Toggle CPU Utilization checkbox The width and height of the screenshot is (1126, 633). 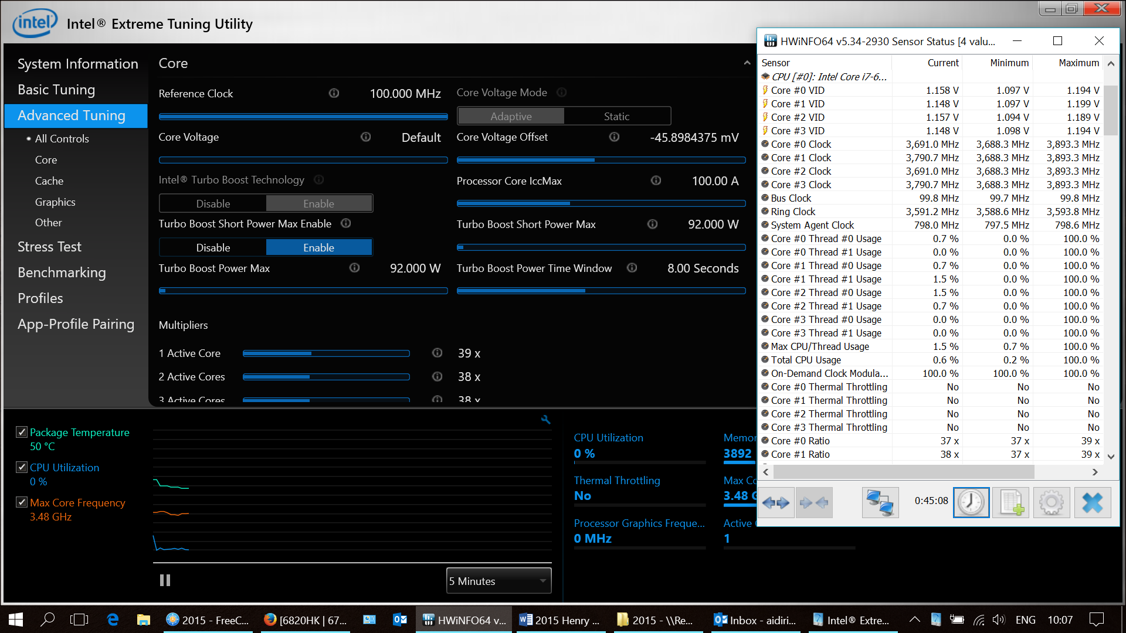[22, 467]
